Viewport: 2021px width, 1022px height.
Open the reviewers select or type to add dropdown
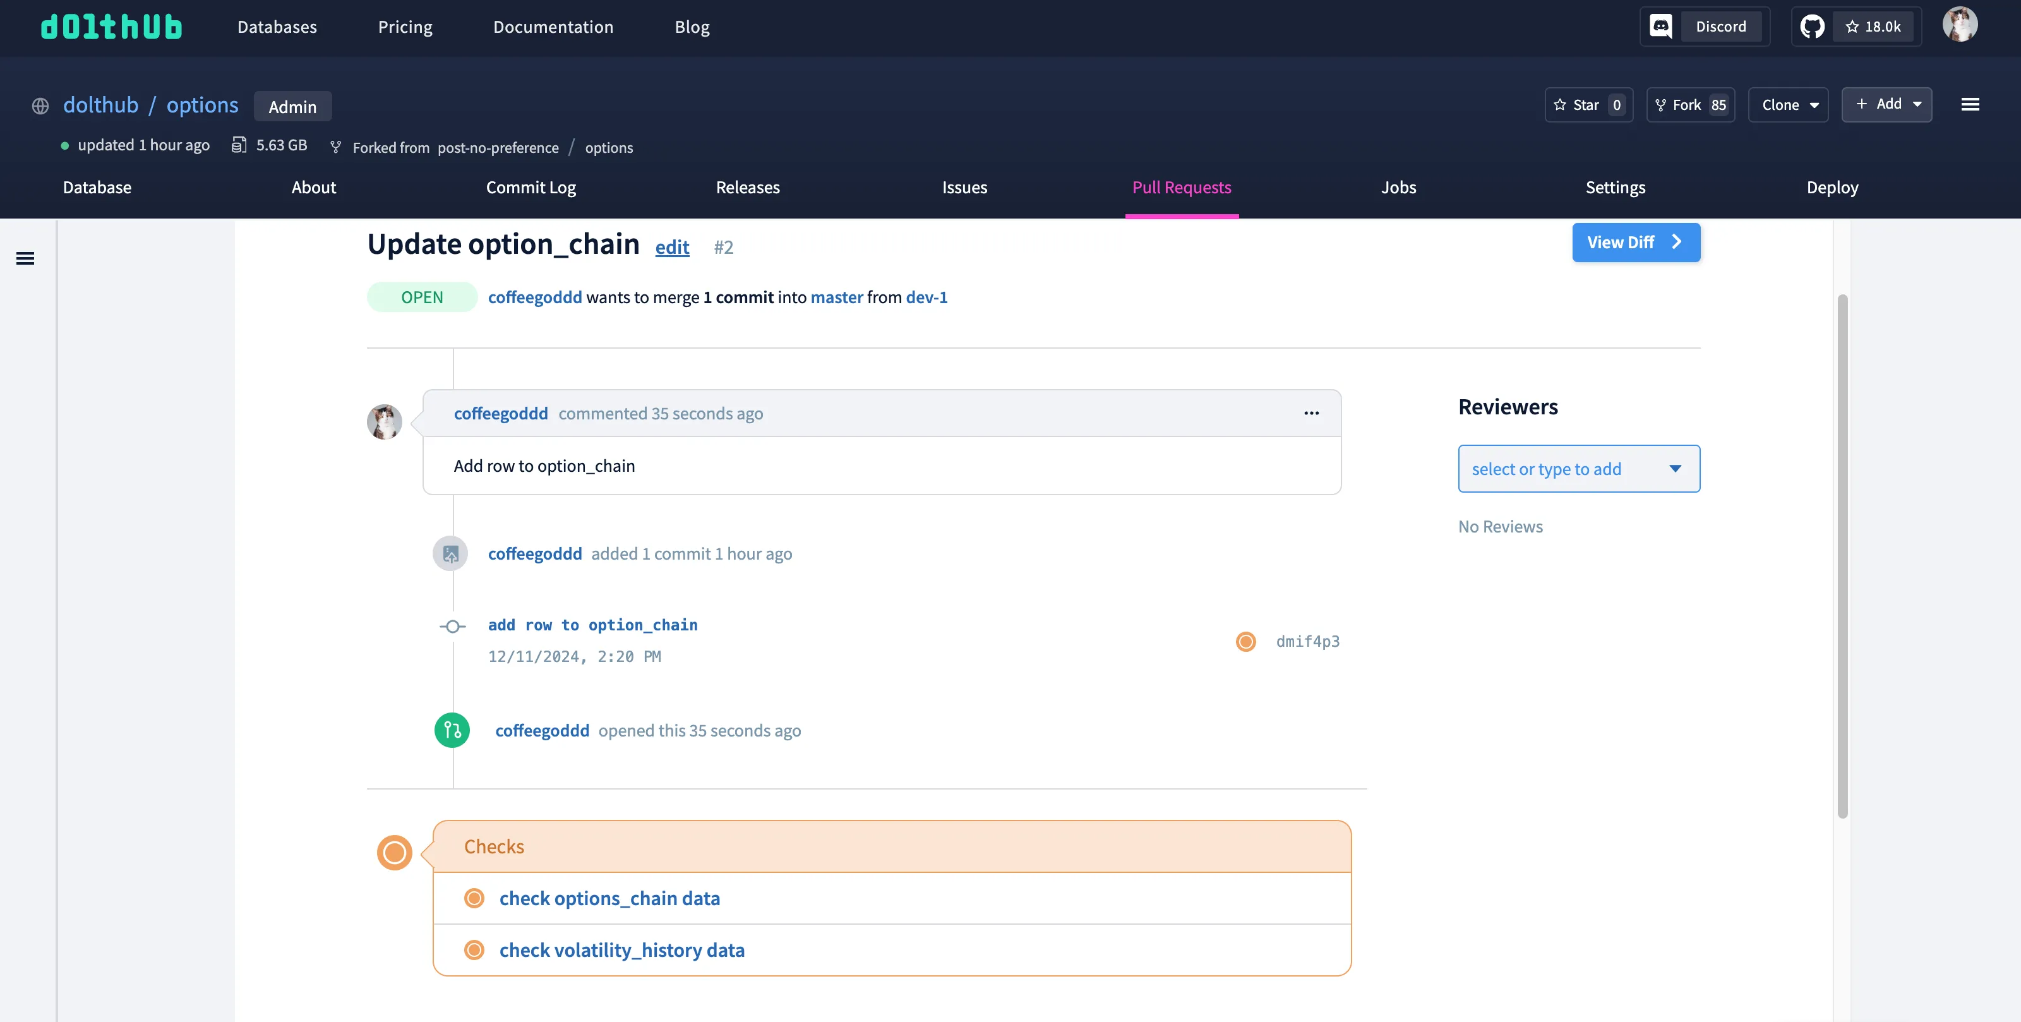pos(1578,468)
